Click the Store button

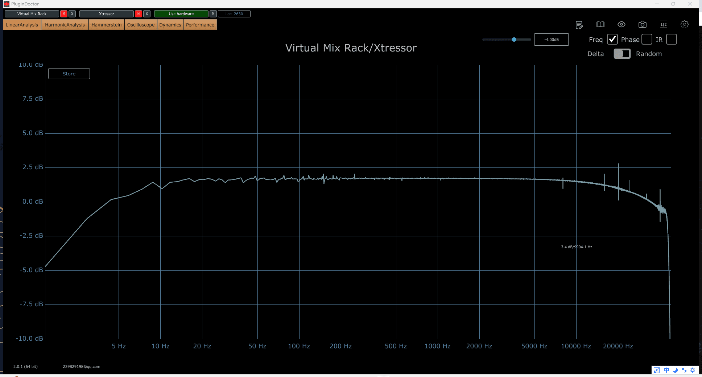pyautogui.click(x=69, y=74)
